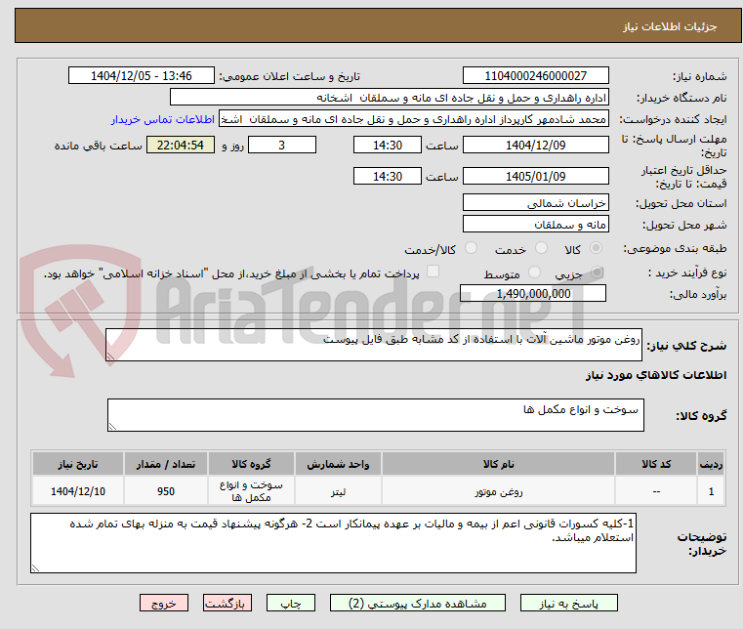This screenshot has height=629, width=743.
Task: Click the ایجاد کننده درخواست field
Action: pyautogui.click(x=414, y=119)
